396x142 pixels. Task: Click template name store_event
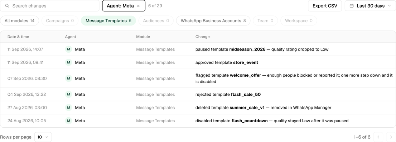pyautogui.click(x=246, y=62)
